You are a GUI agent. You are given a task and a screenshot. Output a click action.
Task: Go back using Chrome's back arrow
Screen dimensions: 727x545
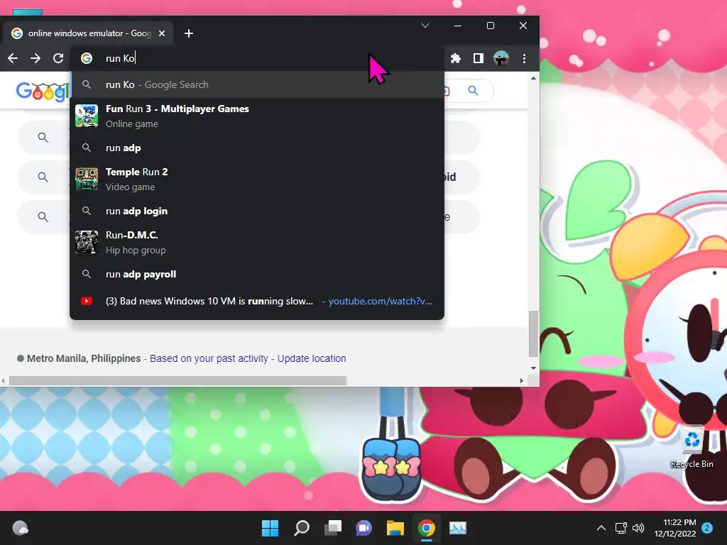click(13, 58)
